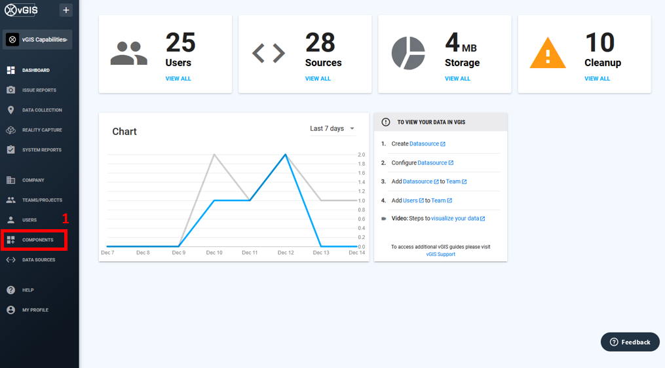Viewport: 665px width, 368px height.
Task: Click the Components icon in sidebar
Action: coord(11,240)
